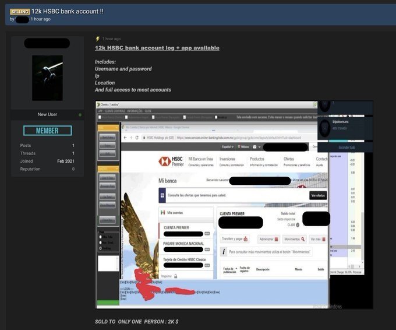Image resolution: width=396 pixels, height=330 pixels.
Task: Click the poster's avatar thumbnail
Action: [x=48, y=78]
